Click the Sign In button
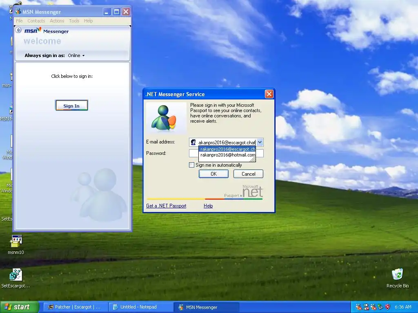The image size is (418, 313). [x=71, y=106]
